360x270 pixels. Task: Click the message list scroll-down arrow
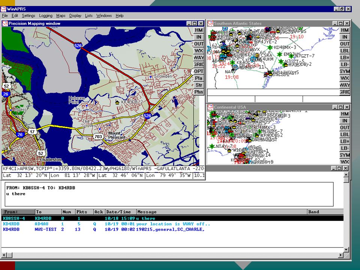point(346,250)
